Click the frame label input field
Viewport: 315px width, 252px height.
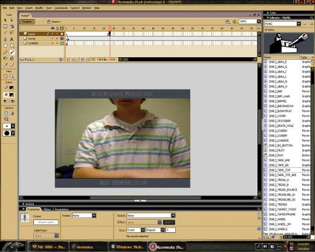click(46, 222)
